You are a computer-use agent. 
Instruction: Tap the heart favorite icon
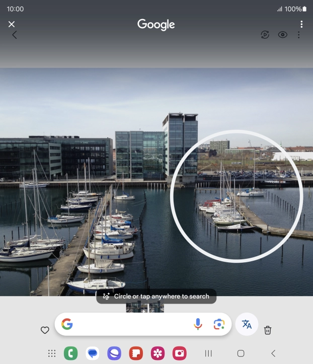coord(45,330)
